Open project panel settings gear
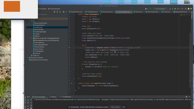 coord(64,12)
